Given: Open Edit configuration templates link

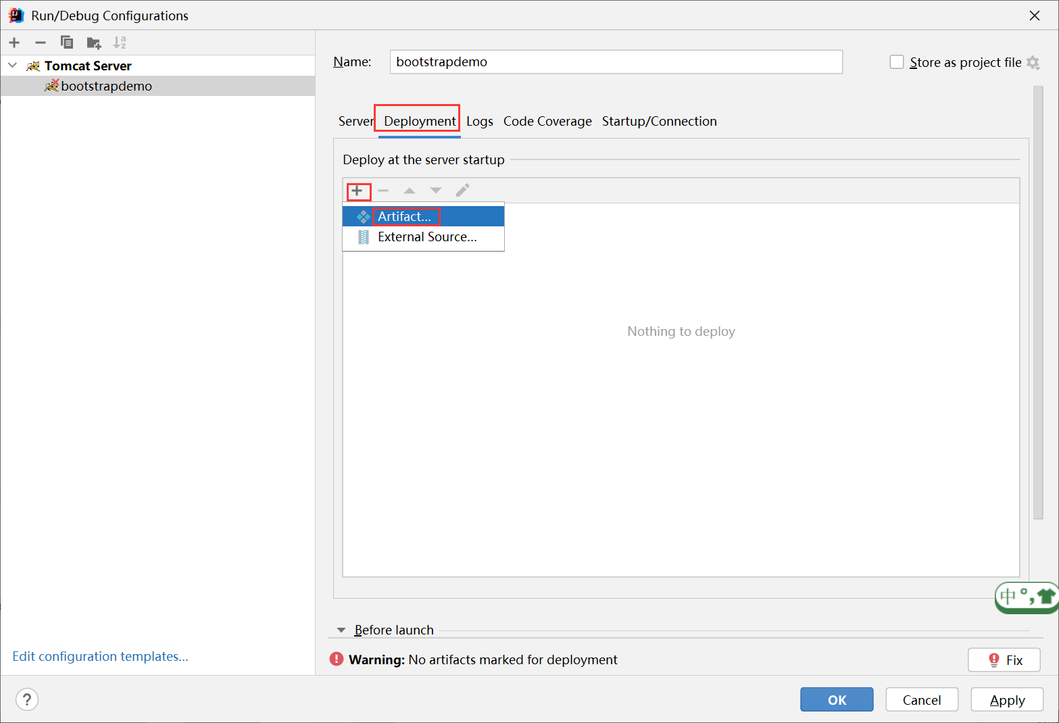Looking at the screenshot, I should coord(100,656).
